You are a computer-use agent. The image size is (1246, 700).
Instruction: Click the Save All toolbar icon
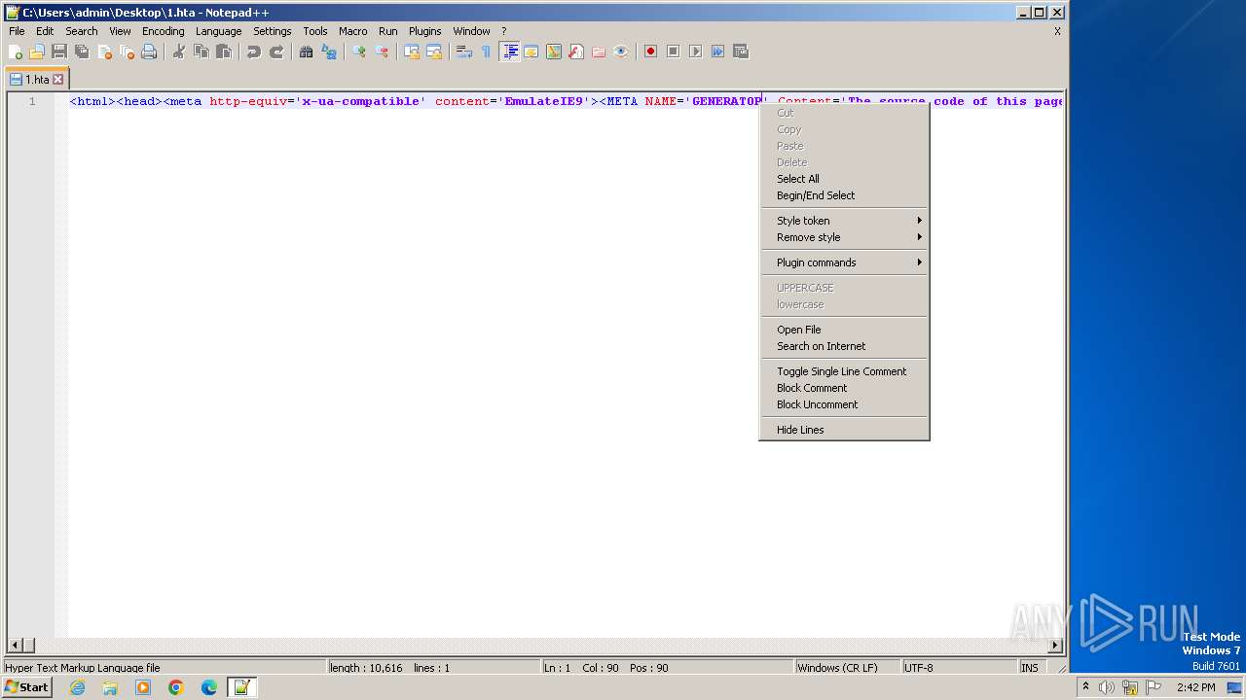coord(82,52)
